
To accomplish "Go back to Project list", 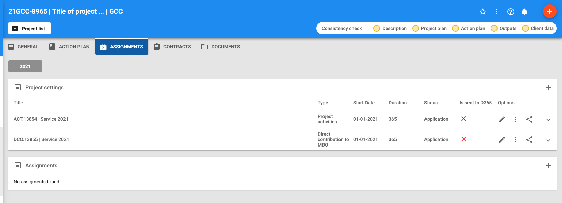I will [29, 29].
